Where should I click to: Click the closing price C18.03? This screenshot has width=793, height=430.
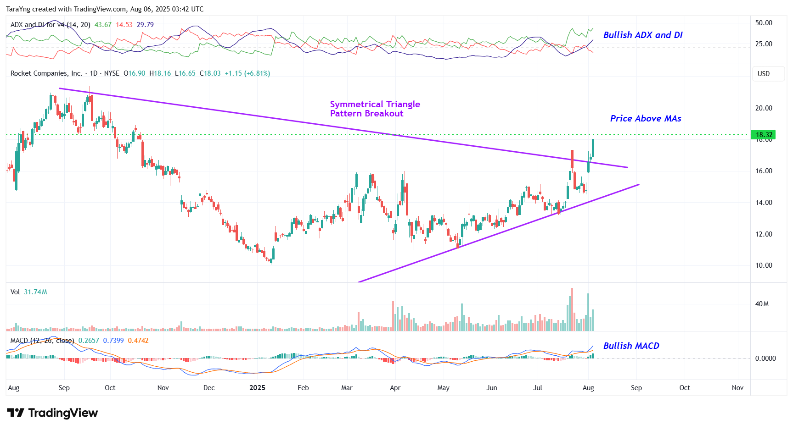pos(210,73)
